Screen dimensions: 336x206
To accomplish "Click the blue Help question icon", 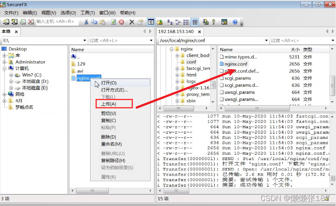I will point(235,22).
